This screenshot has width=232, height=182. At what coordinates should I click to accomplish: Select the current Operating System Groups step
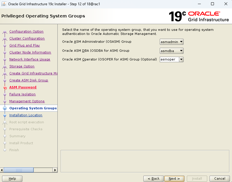tap(33, 108)
